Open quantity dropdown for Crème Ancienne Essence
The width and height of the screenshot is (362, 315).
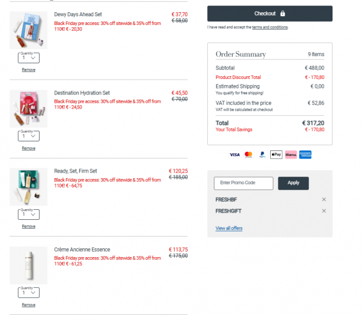[x=28, y=293]
